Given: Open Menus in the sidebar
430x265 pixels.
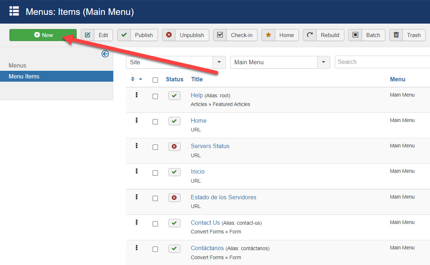Looking at the screenshot, I should point(17,65).
